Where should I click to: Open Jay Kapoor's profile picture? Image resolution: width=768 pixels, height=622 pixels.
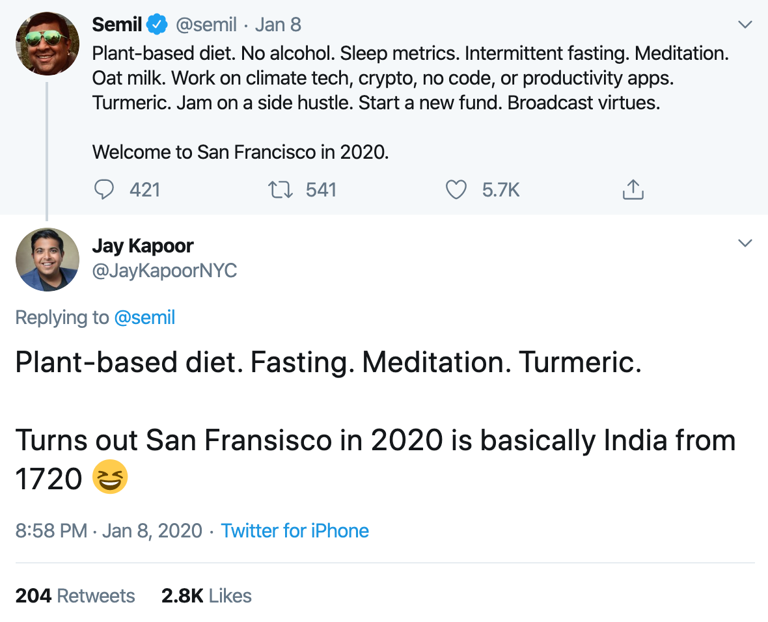click(47, 259)
